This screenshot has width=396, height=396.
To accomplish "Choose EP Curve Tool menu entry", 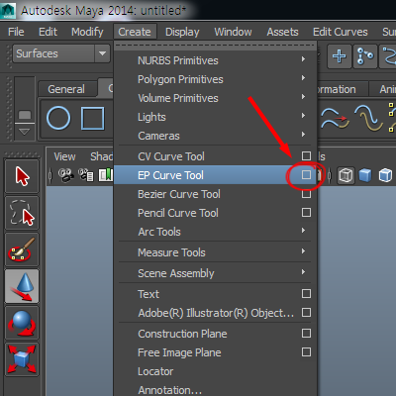I will (x=170, y=175).
